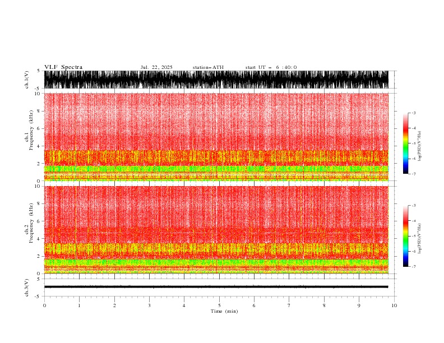Image resolution: width=444 pixels, height=343 pixels.
Task: Click time axis tick label "1"
Action: click(x=79, y=305)
